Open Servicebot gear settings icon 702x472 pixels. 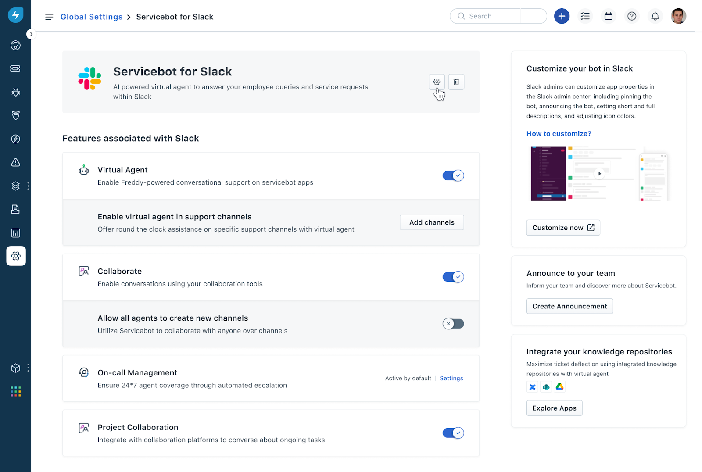click(x=437, y=82)
